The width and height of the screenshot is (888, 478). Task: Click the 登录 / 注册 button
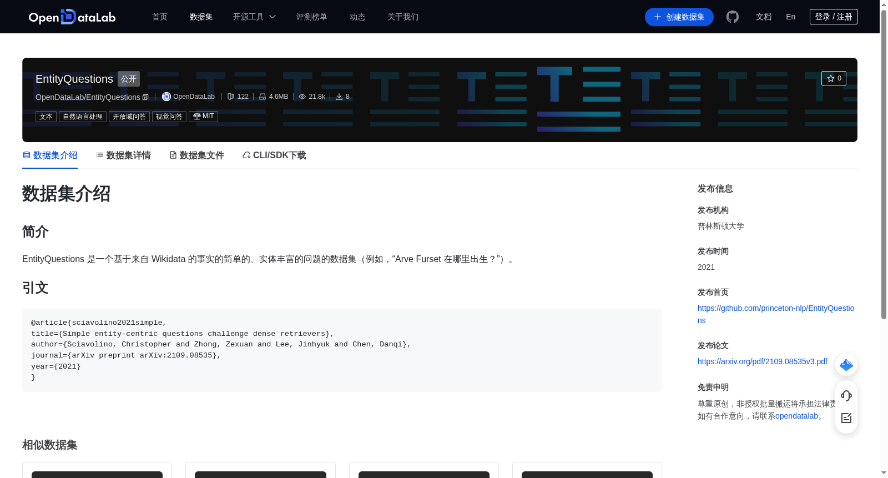coord(834,17)
